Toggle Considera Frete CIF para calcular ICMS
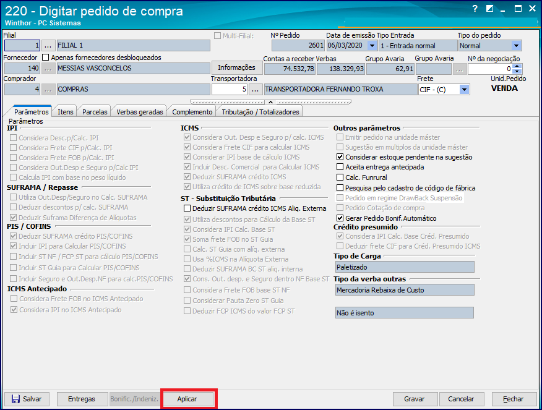The height and width of the screenshot is (410, 542). [187, 147]
